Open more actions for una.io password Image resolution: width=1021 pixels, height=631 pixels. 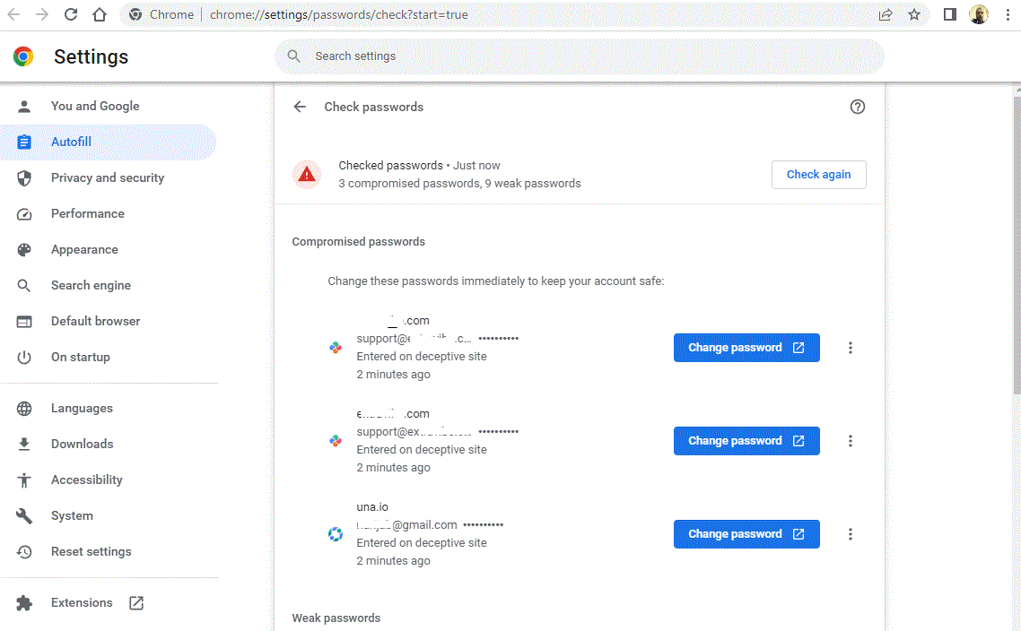click(851, 534)
